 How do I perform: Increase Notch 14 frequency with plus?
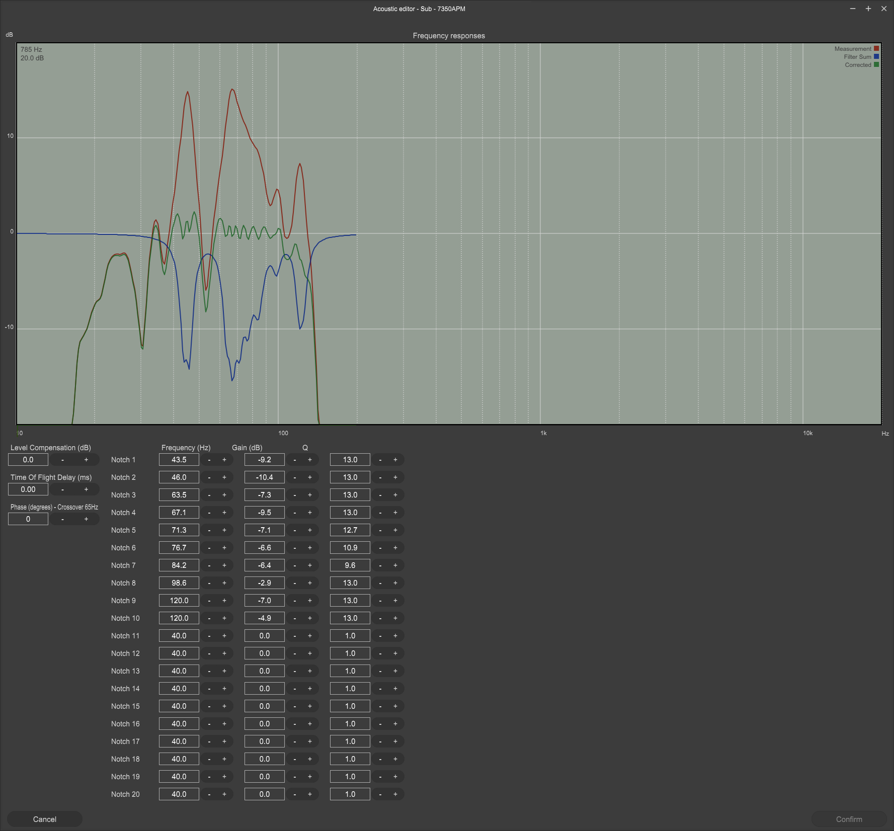[224, 689]
